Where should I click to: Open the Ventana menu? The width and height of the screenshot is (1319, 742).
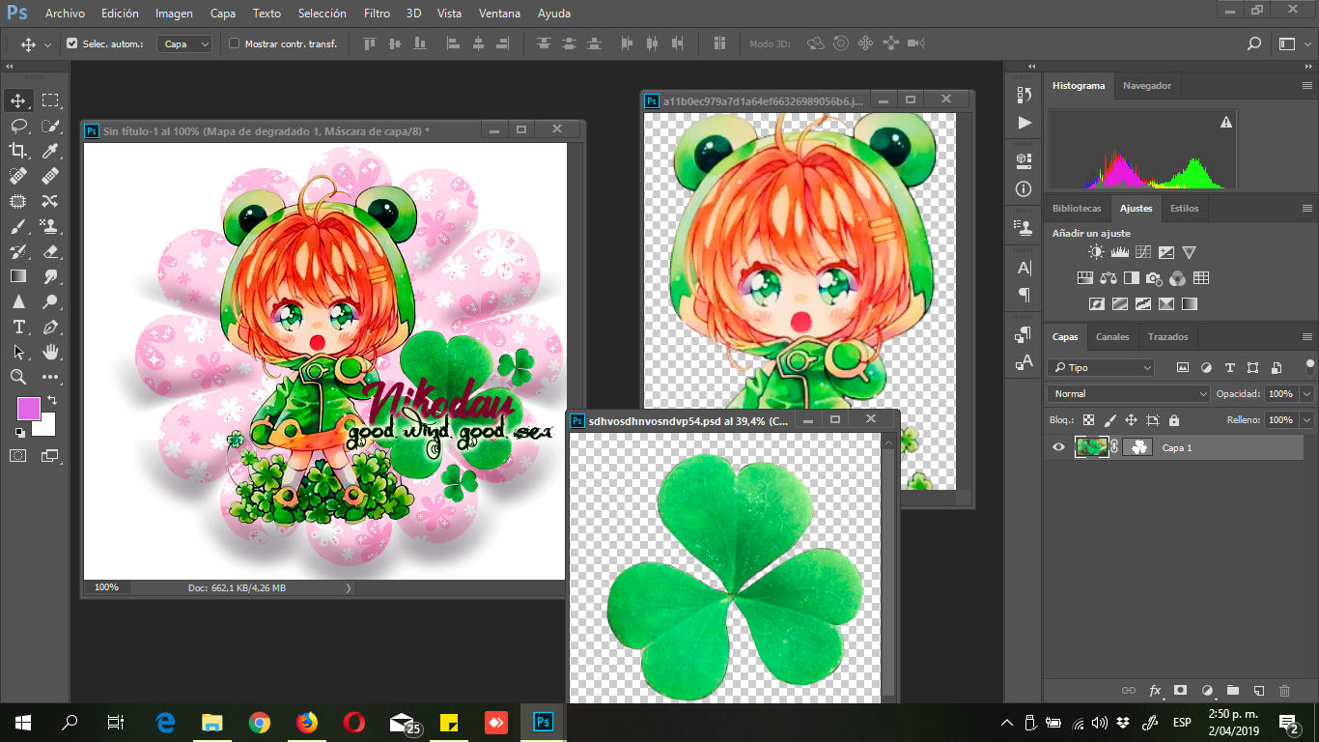(x=500, y=14)
